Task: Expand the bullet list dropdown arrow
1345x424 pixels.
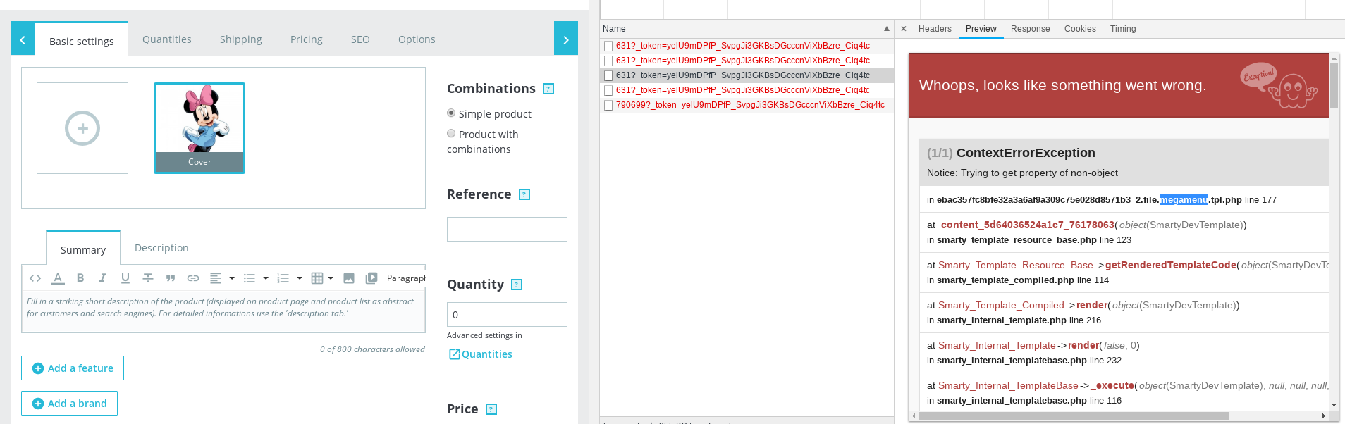Action: pos(266,278)
